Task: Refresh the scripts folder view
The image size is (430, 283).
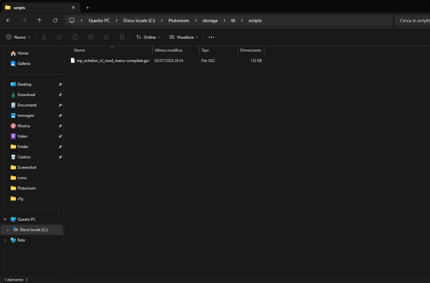Action: [x=55, y=20]
